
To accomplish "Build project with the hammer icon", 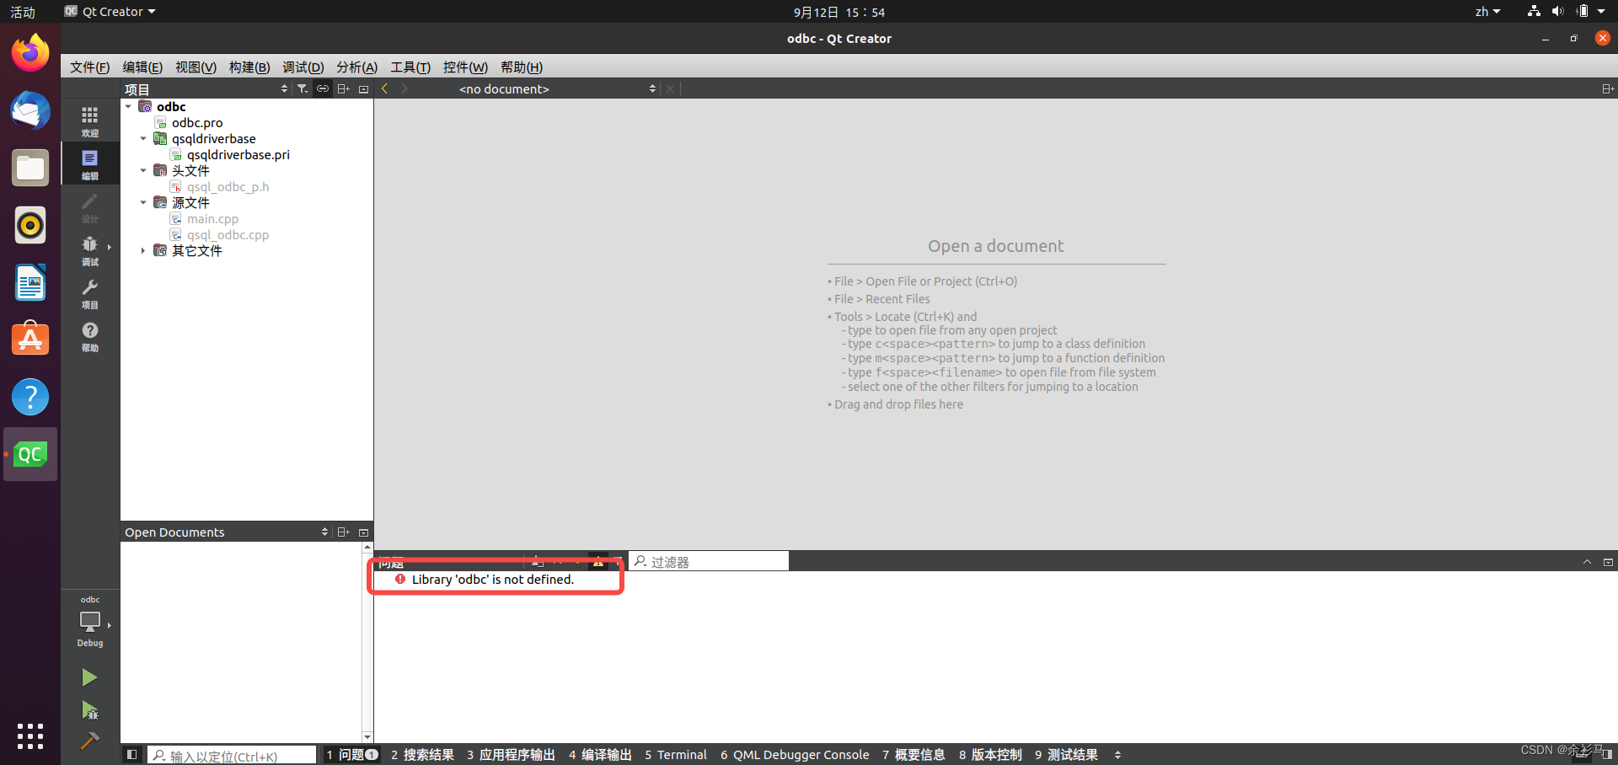I will [x=89, y=741].
